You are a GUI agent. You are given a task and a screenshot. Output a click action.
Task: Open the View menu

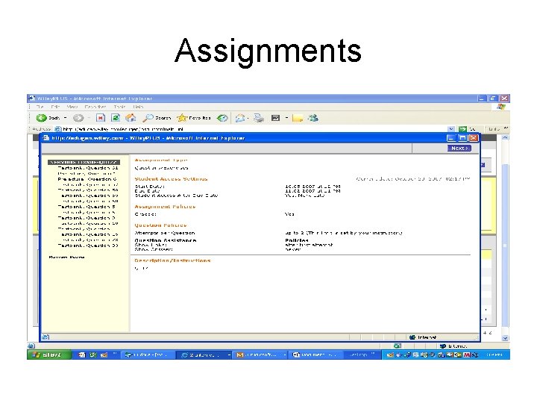pos(72,107)
